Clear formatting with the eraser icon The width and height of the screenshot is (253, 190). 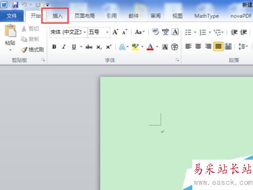tap(155, 32)
